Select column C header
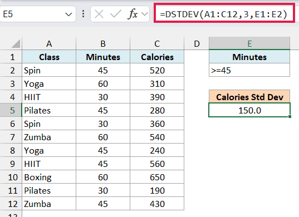This screenshot has height=217, width=299. [157, 43]
